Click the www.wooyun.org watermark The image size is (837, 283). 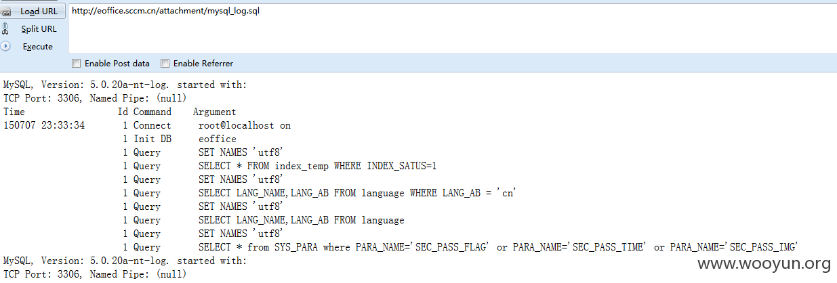(x=764, y=264)
